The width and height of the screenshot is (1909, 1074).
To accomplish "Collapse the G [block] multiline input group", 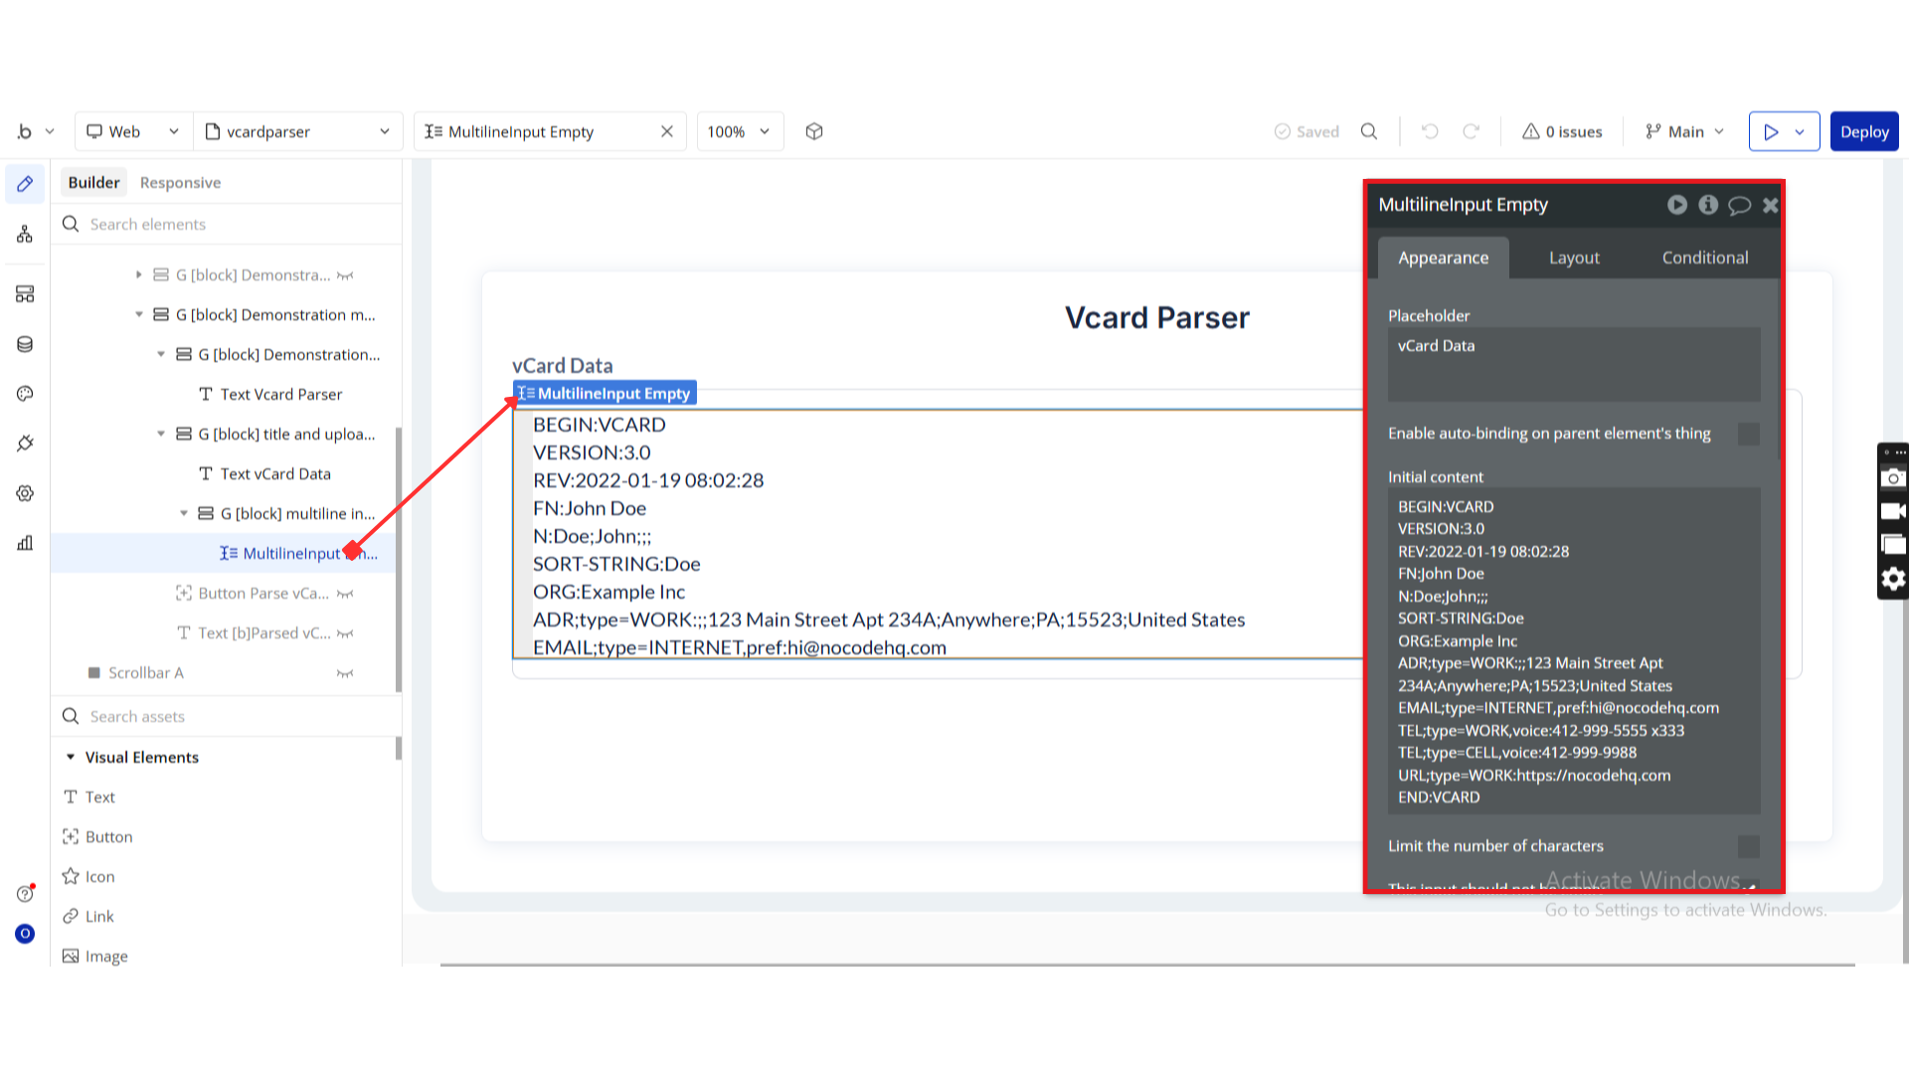I will pyautogui.click(x=183, y=514).
